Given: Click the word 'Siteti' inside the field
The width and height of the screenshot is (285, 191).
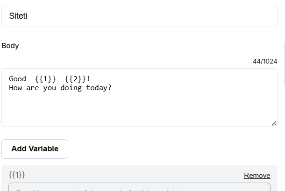Looking at the screenshot, I should point(18,16).
